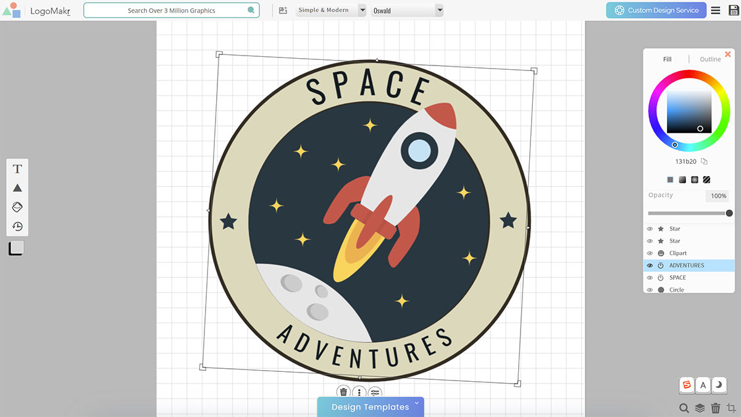This screenshot has height=417, width=741.
Task: Switch to the Outline tab
Action: pos(710,59)
